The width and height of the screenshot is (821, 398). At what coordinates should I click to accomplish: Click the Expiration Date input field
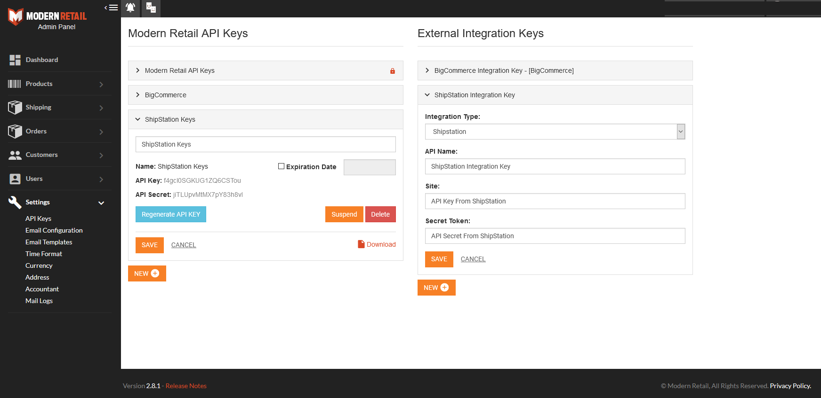tap(370, 167)
